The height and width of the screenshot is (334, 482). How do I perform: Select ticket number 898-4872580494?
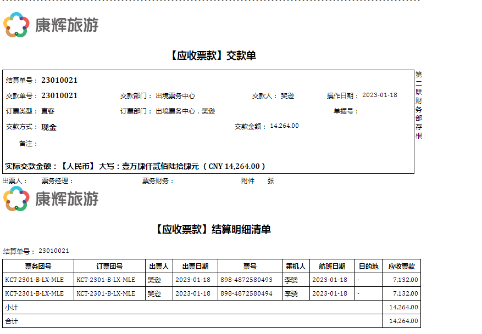point(246,293)
